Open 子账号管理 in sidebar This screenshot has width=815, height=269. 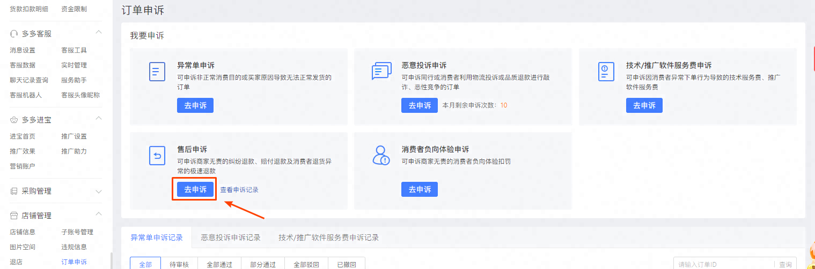tap(77, 232)
